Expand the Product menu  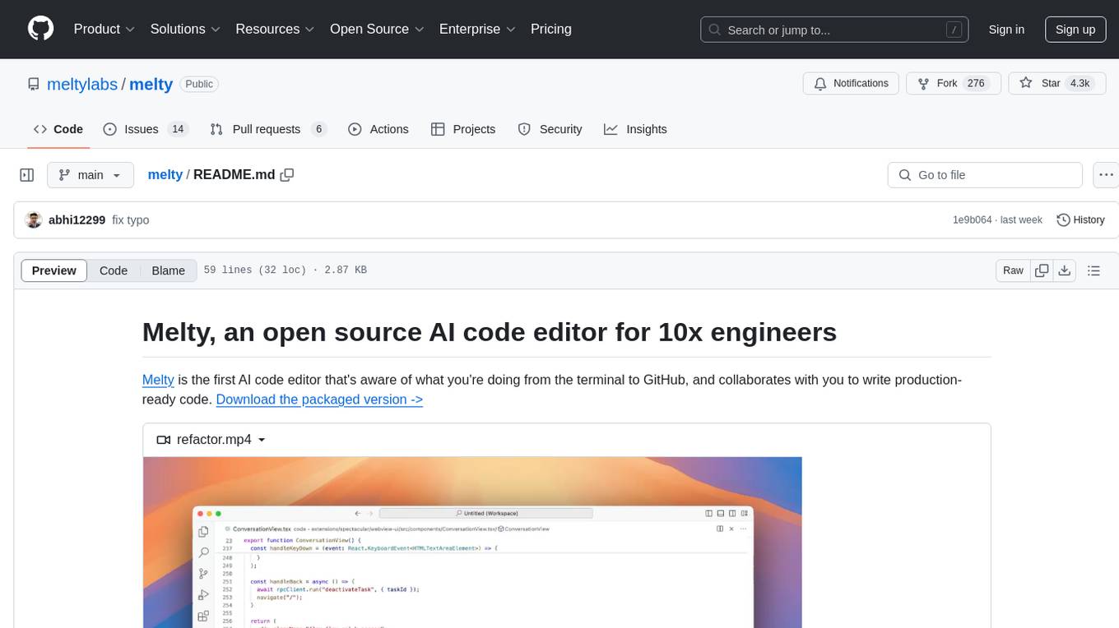coord(104,29)
